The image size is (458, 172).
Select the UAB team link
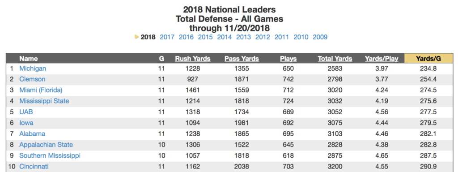[24, 112]
